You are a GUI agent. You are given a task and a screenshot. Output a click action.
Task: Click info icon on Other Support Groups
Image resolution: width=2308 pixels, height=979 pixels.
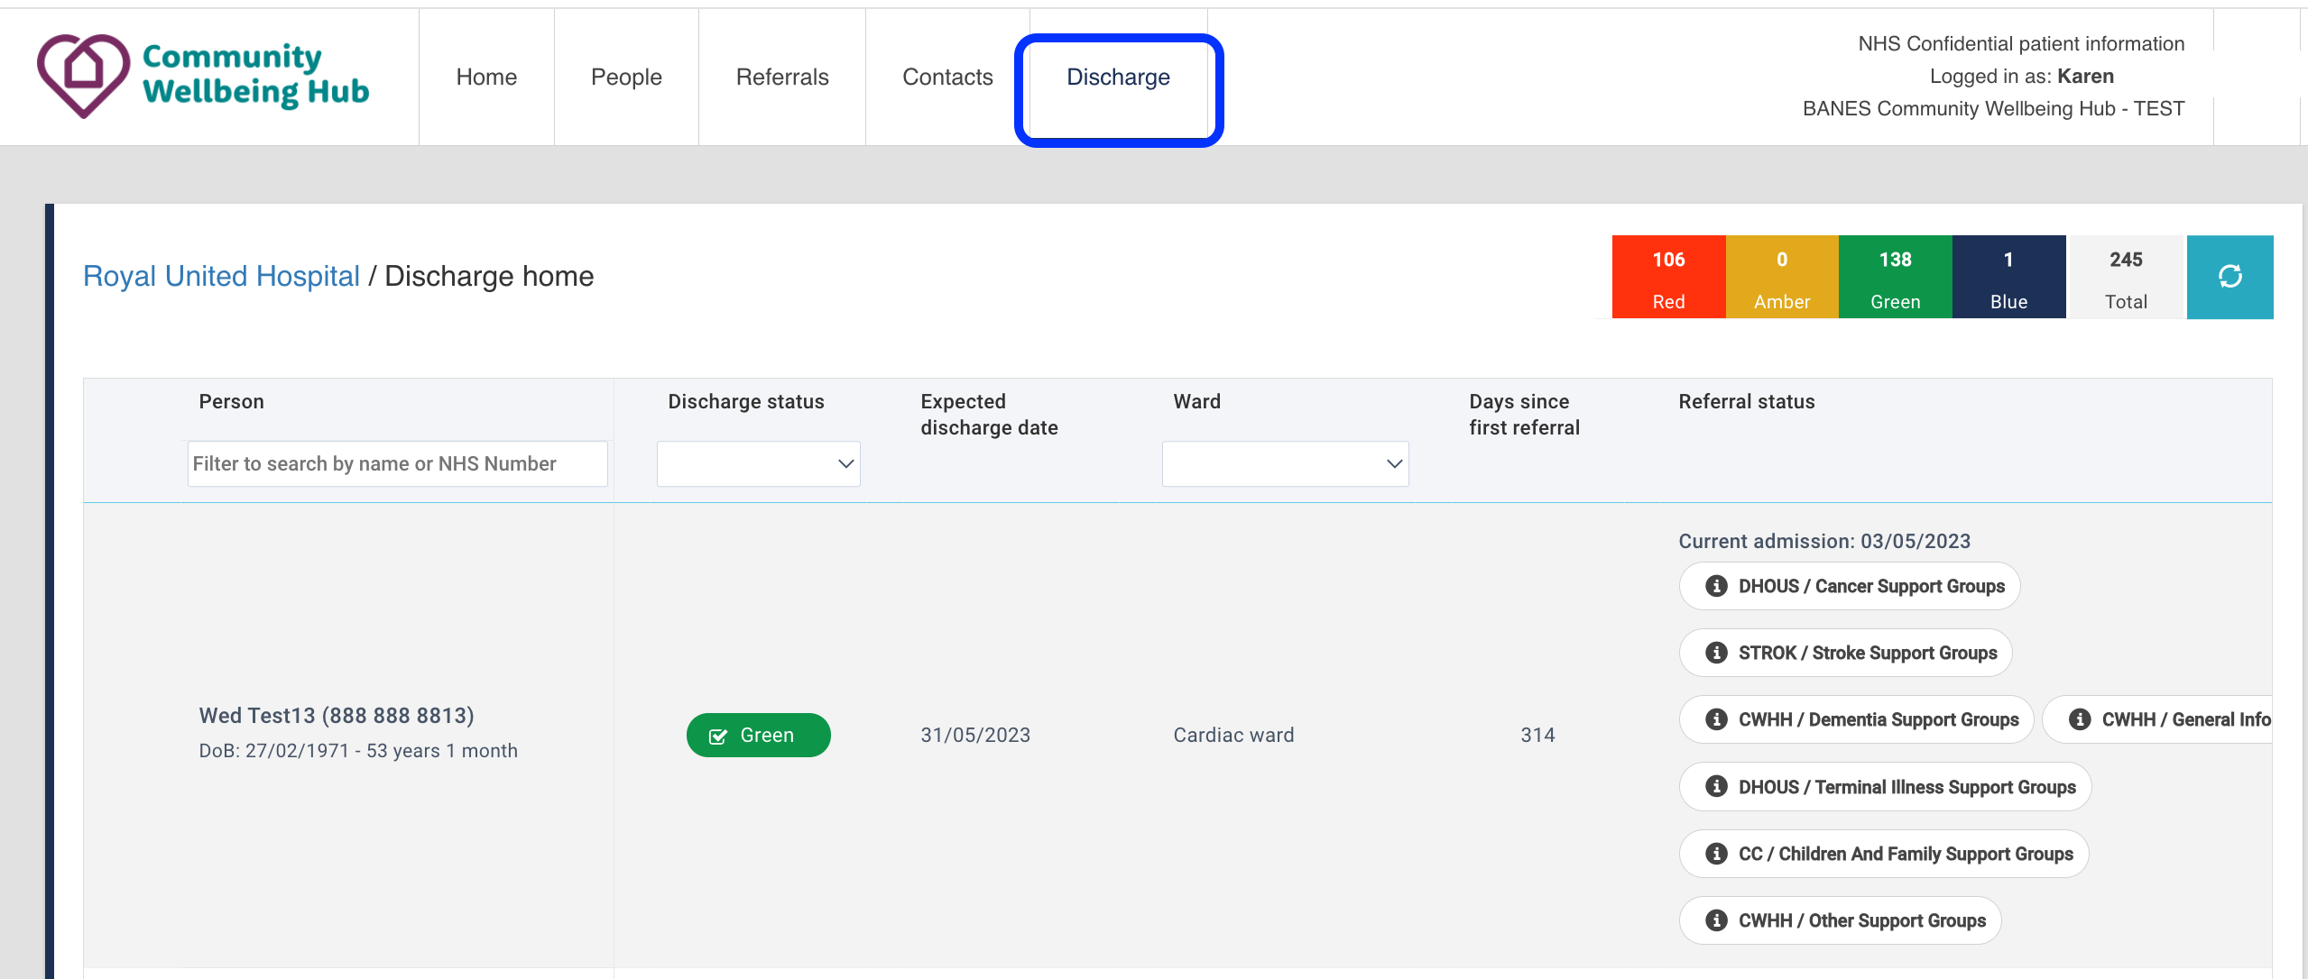pos(1716,920)
